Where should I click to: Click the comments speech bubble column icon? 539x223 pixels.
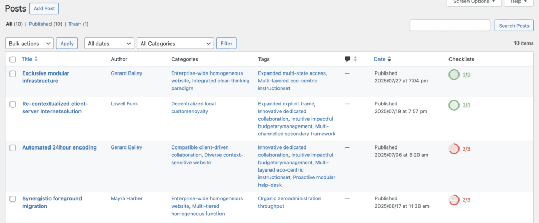click(347, 59)
